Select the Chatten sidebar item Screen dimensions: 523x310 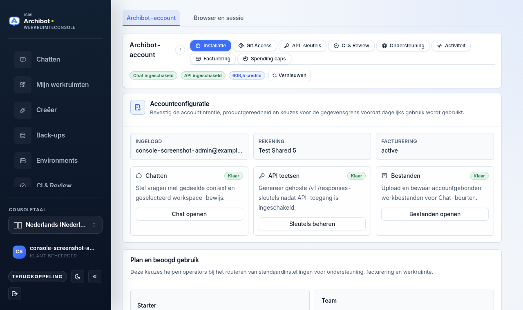[x=55, y=60]
